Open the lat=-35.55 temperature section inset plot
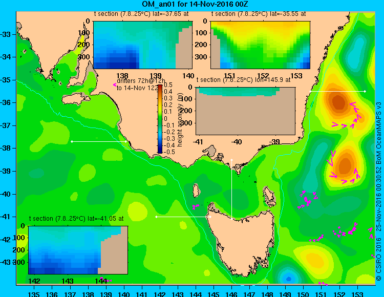 click(260, 45)
